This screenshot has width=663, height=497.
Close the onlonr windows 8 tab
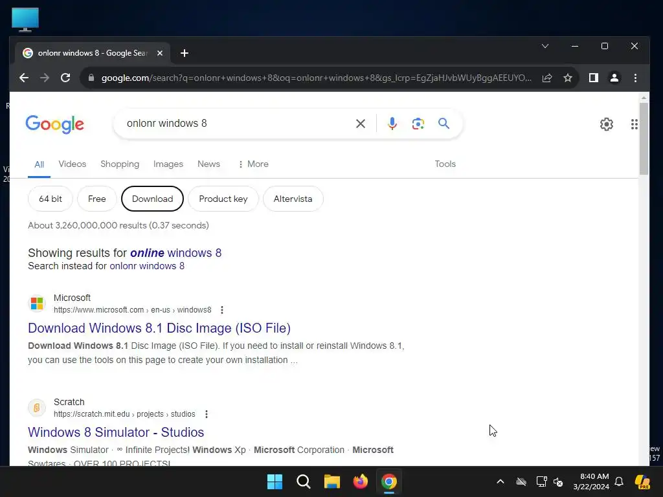click(160, 53)
